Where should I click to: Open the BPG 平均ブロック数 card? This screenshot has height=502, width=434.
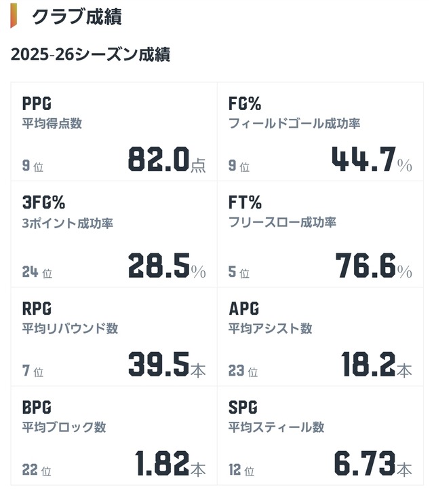pyautogui.click(x=114, y=435)
